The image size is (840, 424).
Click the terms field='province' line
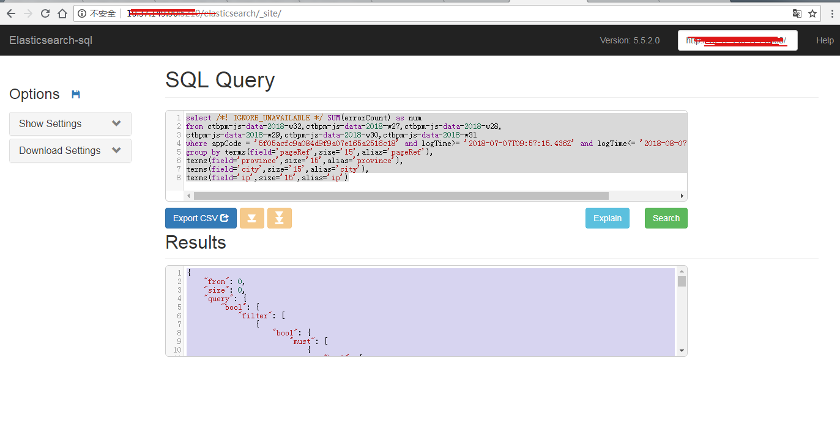pos(295,161)
